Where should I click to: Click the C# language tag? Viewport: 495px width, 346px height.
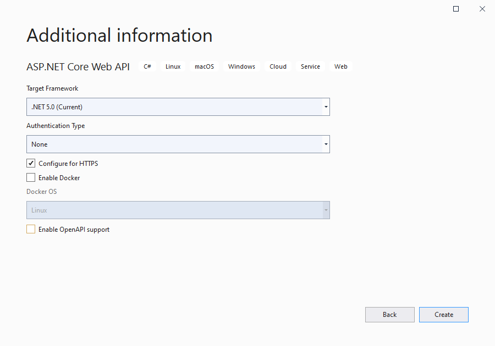(x=147, y=66)
